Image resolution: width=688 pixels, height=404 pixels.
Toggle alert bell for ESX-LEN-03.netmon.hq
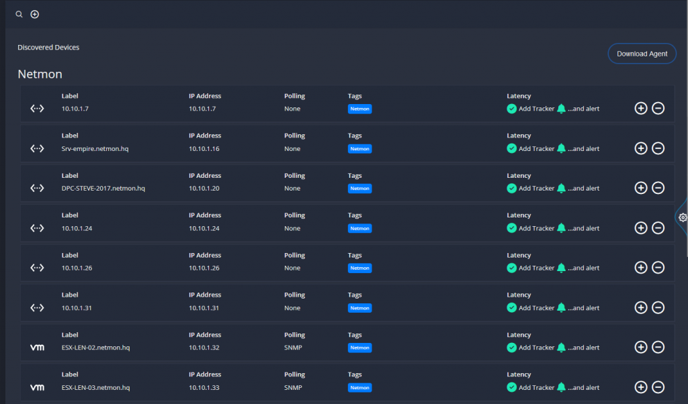(561, 387)
